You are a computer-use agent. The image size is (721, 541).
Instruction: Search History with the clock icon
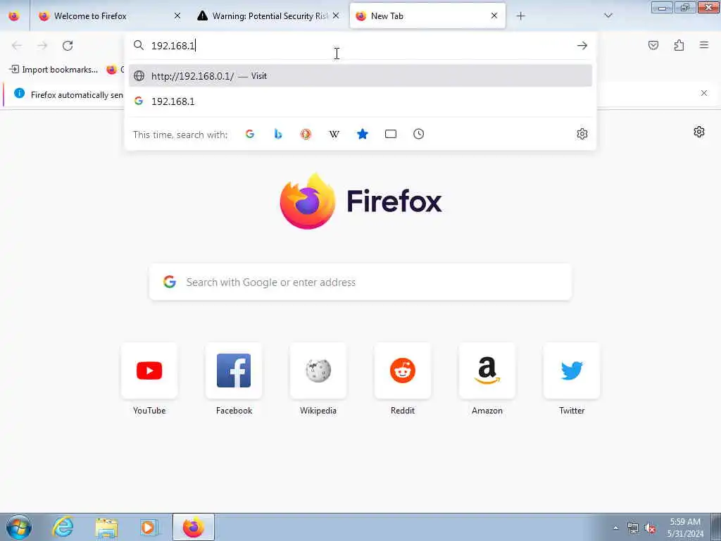point(418,134)
